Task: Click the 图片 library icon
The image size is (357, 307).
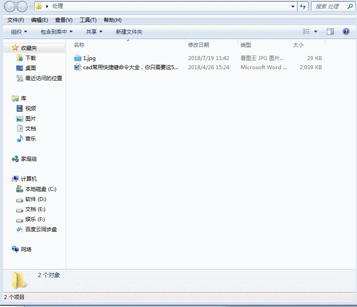Action: (x=20, y=119)
